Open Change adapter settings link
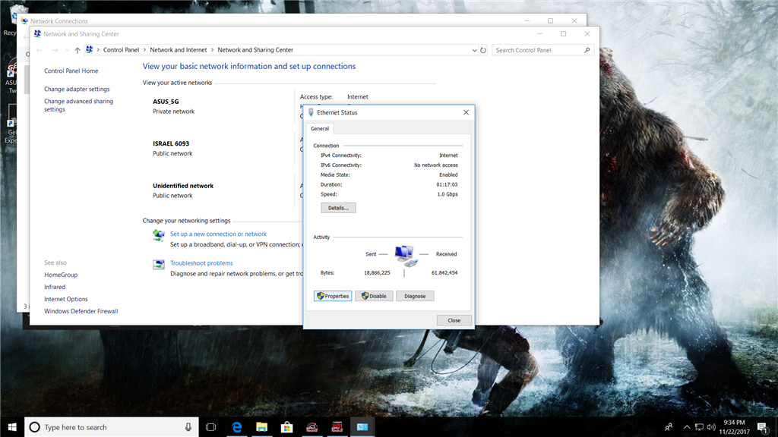Image resolution: width=778 pixels, height=437 pixels. (77, 90)
